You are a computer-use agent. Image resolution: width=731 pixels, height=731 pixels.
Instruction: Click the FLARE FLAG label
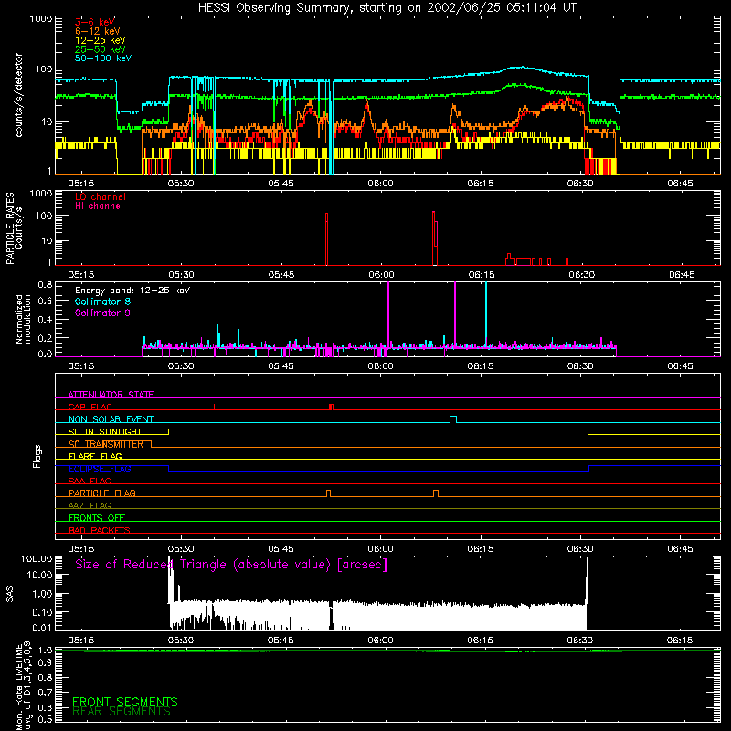pos(95,456)
